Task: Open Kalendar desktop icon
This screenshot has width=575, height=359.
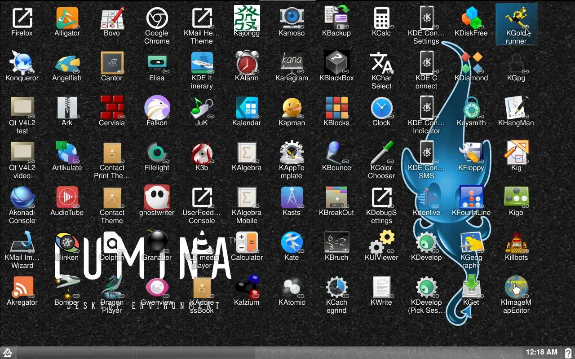Action: pyautogui.click(x=247, y=108)
